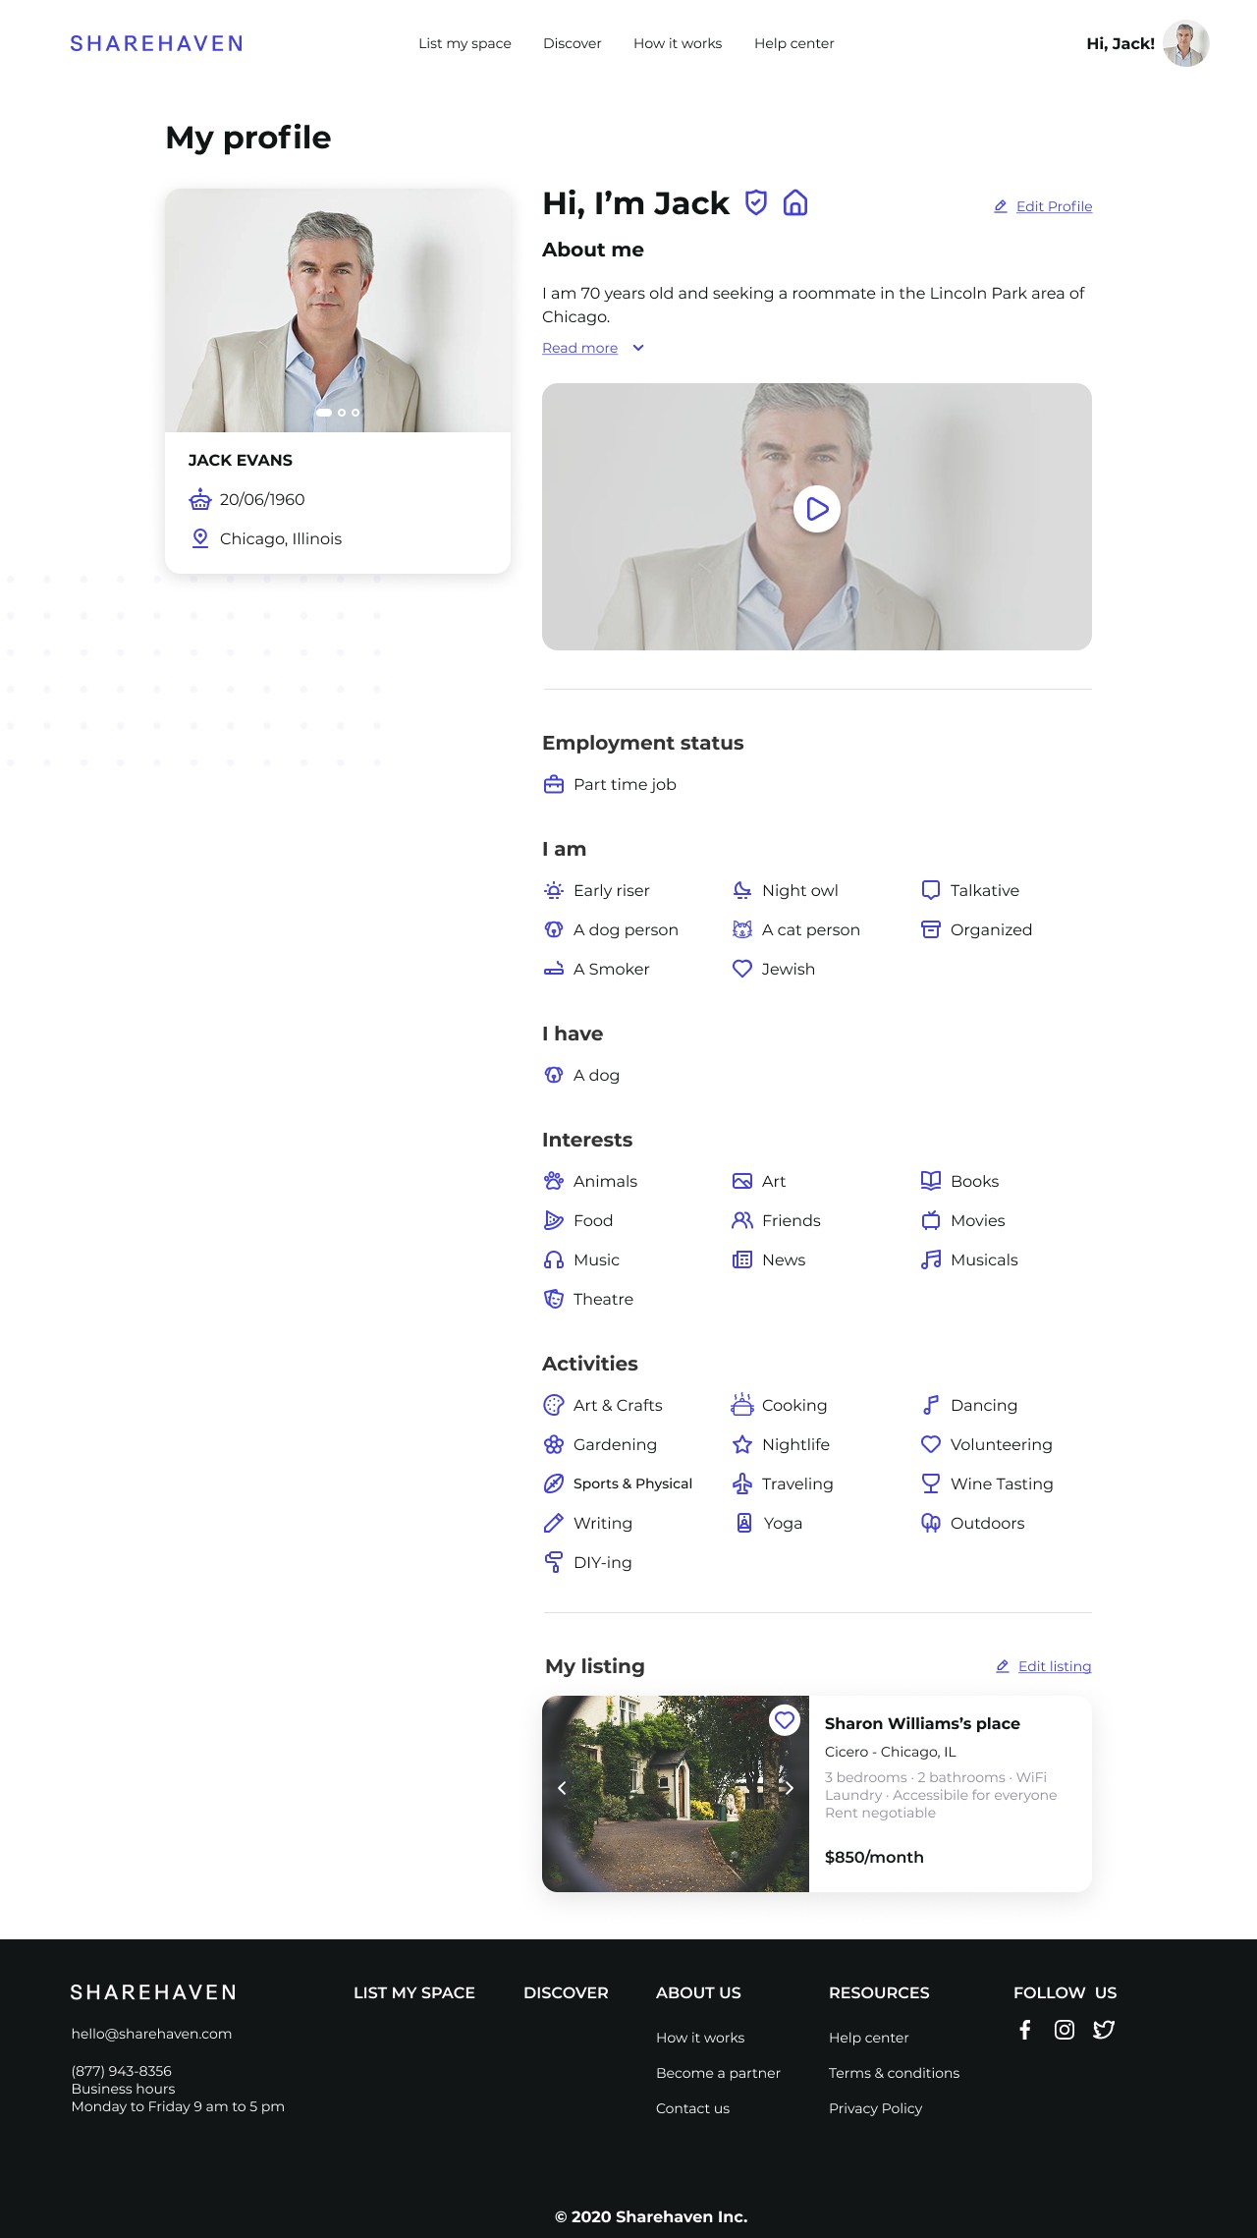Image resolution: width=1257 pixels, height=2238 pixels.
Task: Click the DIY-ing paint roller icon
Action: tap(554, 1562)
